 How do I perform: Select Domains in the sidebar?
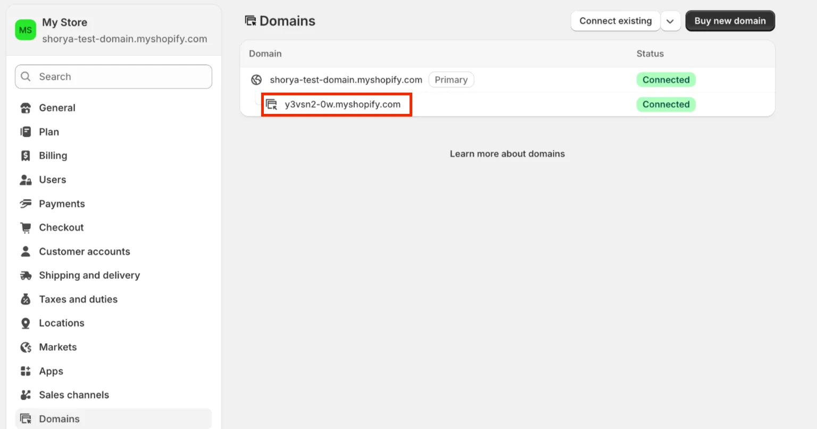113,419
